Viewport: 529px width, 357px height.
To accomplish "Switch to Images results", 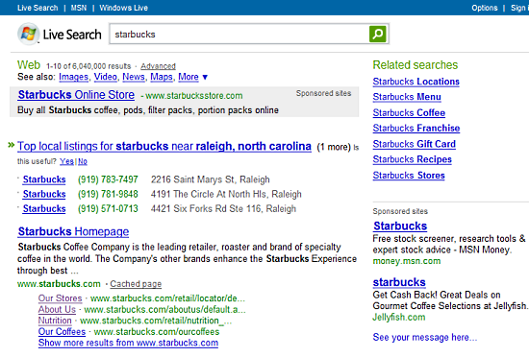I will click(x=73, y=77).
